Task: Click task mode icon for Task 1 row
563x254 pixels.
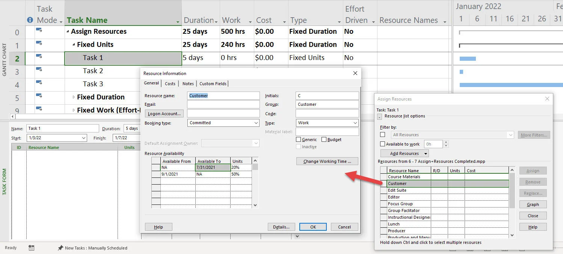Action: pyautogui.click(x=39, y=56)
